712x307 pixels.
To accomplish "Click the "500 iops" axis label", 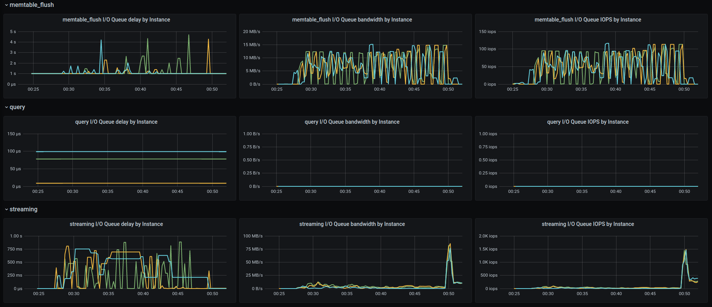I will [489, 275].
